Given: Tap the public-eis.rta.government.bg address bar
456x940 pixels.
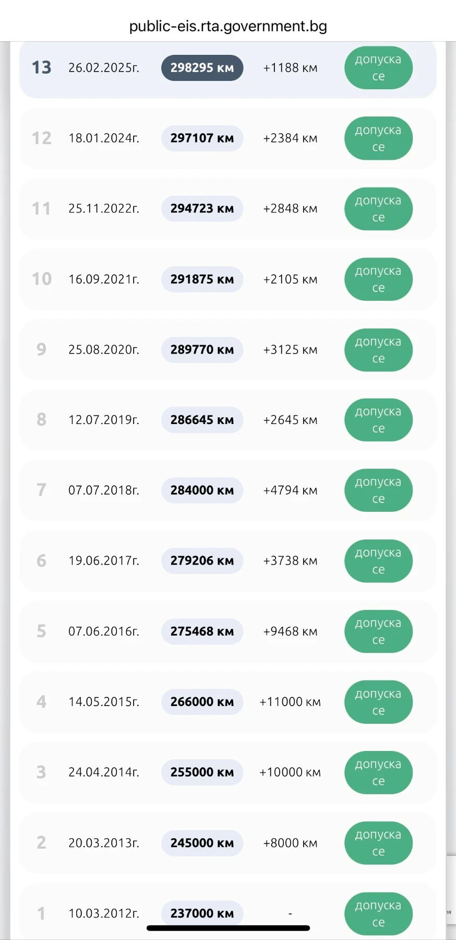Looking at the screenshot, I should [228, 26].
